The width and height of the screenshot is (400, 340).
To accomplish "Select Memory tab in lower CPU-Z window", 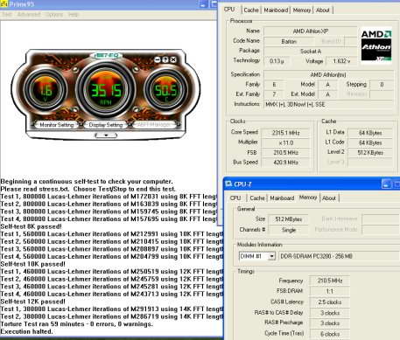I will (x=308, y=198).
